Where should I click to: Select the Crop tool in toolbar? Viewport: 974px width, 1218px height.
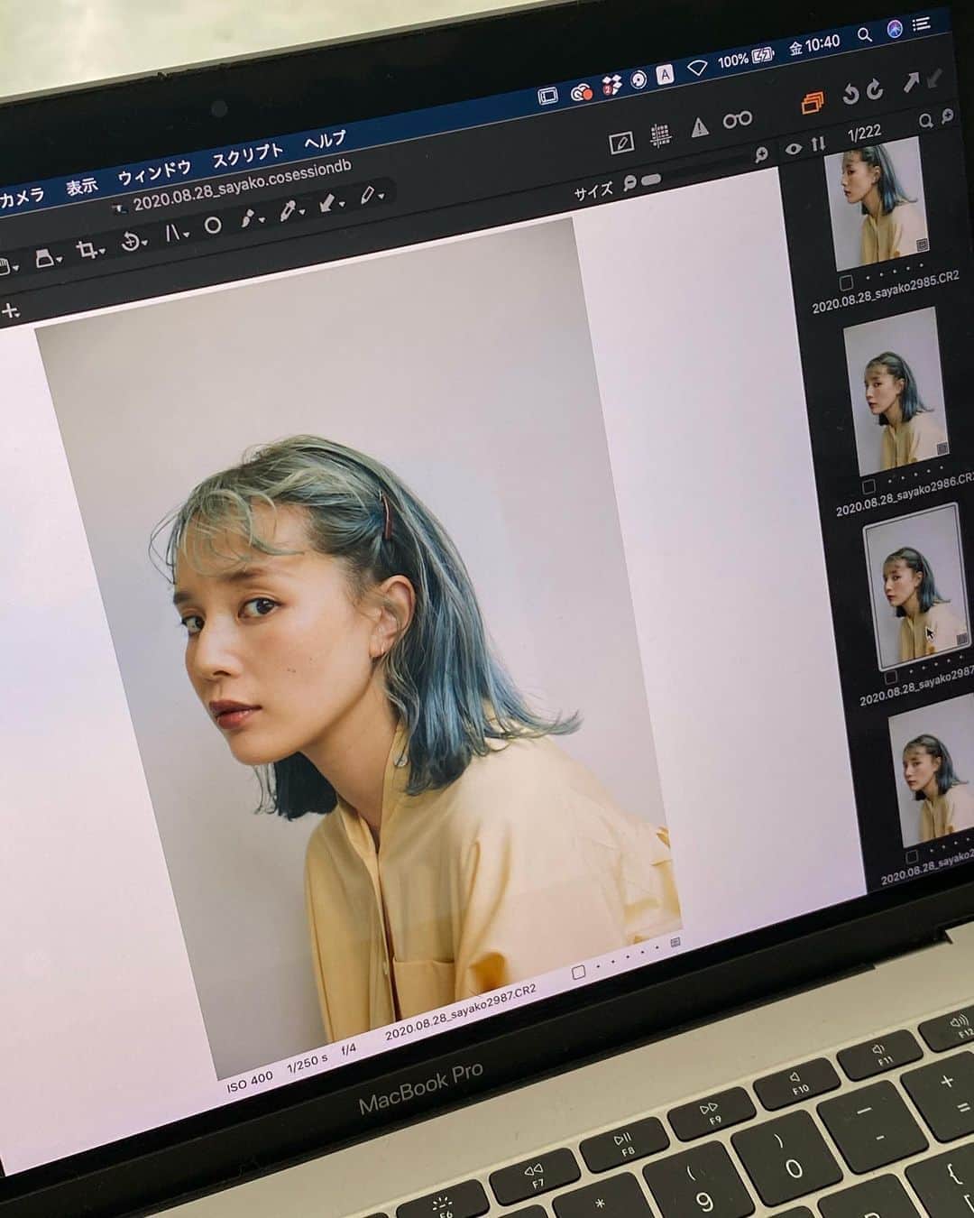87,251
